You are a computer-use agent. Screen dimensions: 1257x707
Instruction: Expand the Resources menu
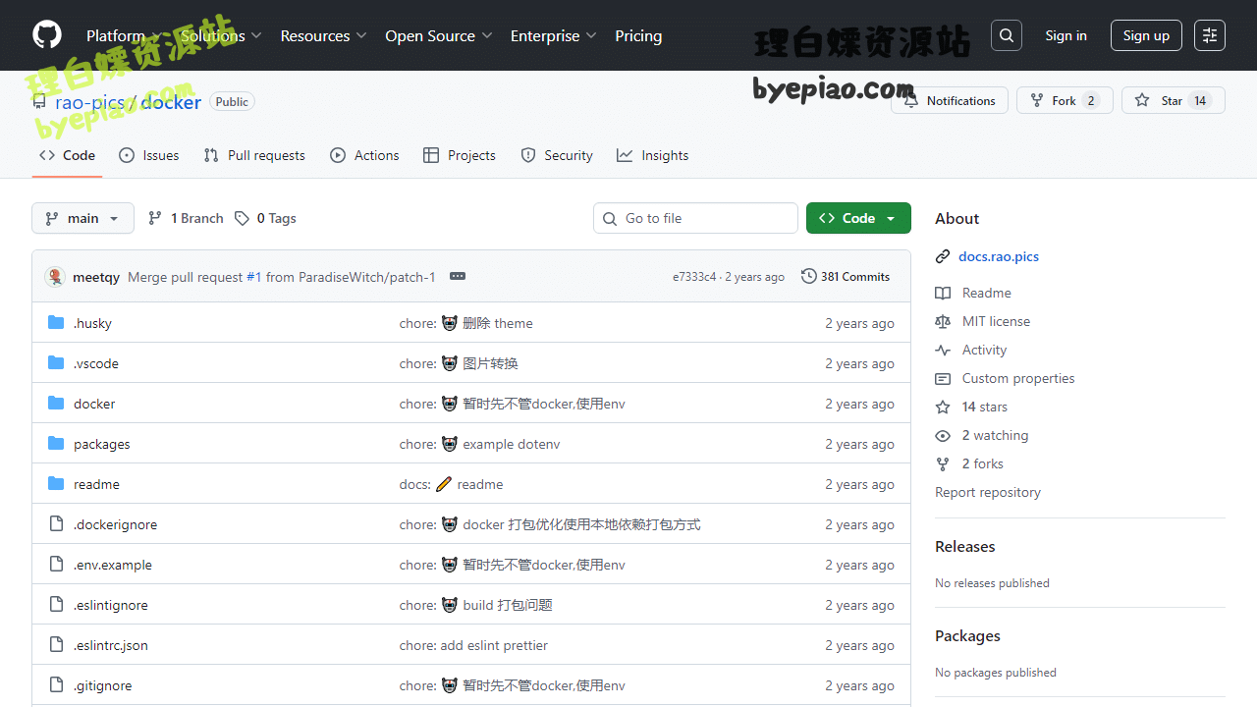pos(323,35)
